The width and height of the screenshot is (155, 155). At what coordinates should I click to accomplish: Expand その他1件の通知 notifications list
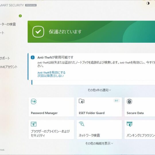point(99,90)
